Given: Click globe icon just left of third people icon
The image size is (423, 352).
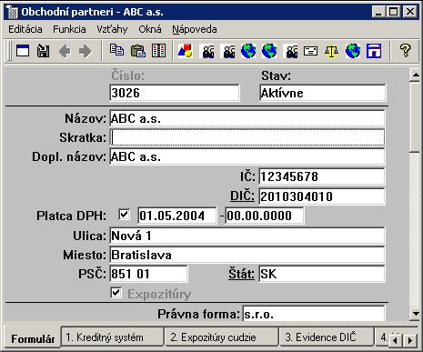Looking at the screenshot, I should point(269,51).
